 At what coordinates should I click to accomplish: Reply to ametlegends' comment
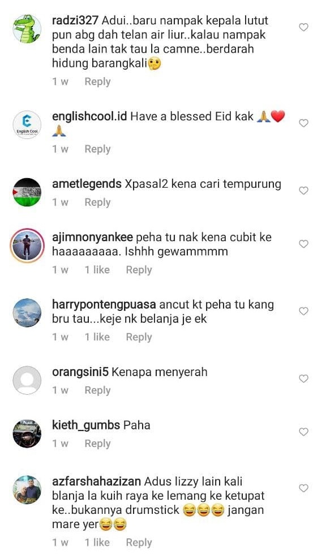coord(97,202)
